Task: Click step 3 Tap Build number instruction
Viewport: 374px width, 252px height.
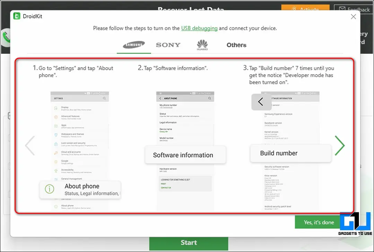Action: click(x=289, y=75)
